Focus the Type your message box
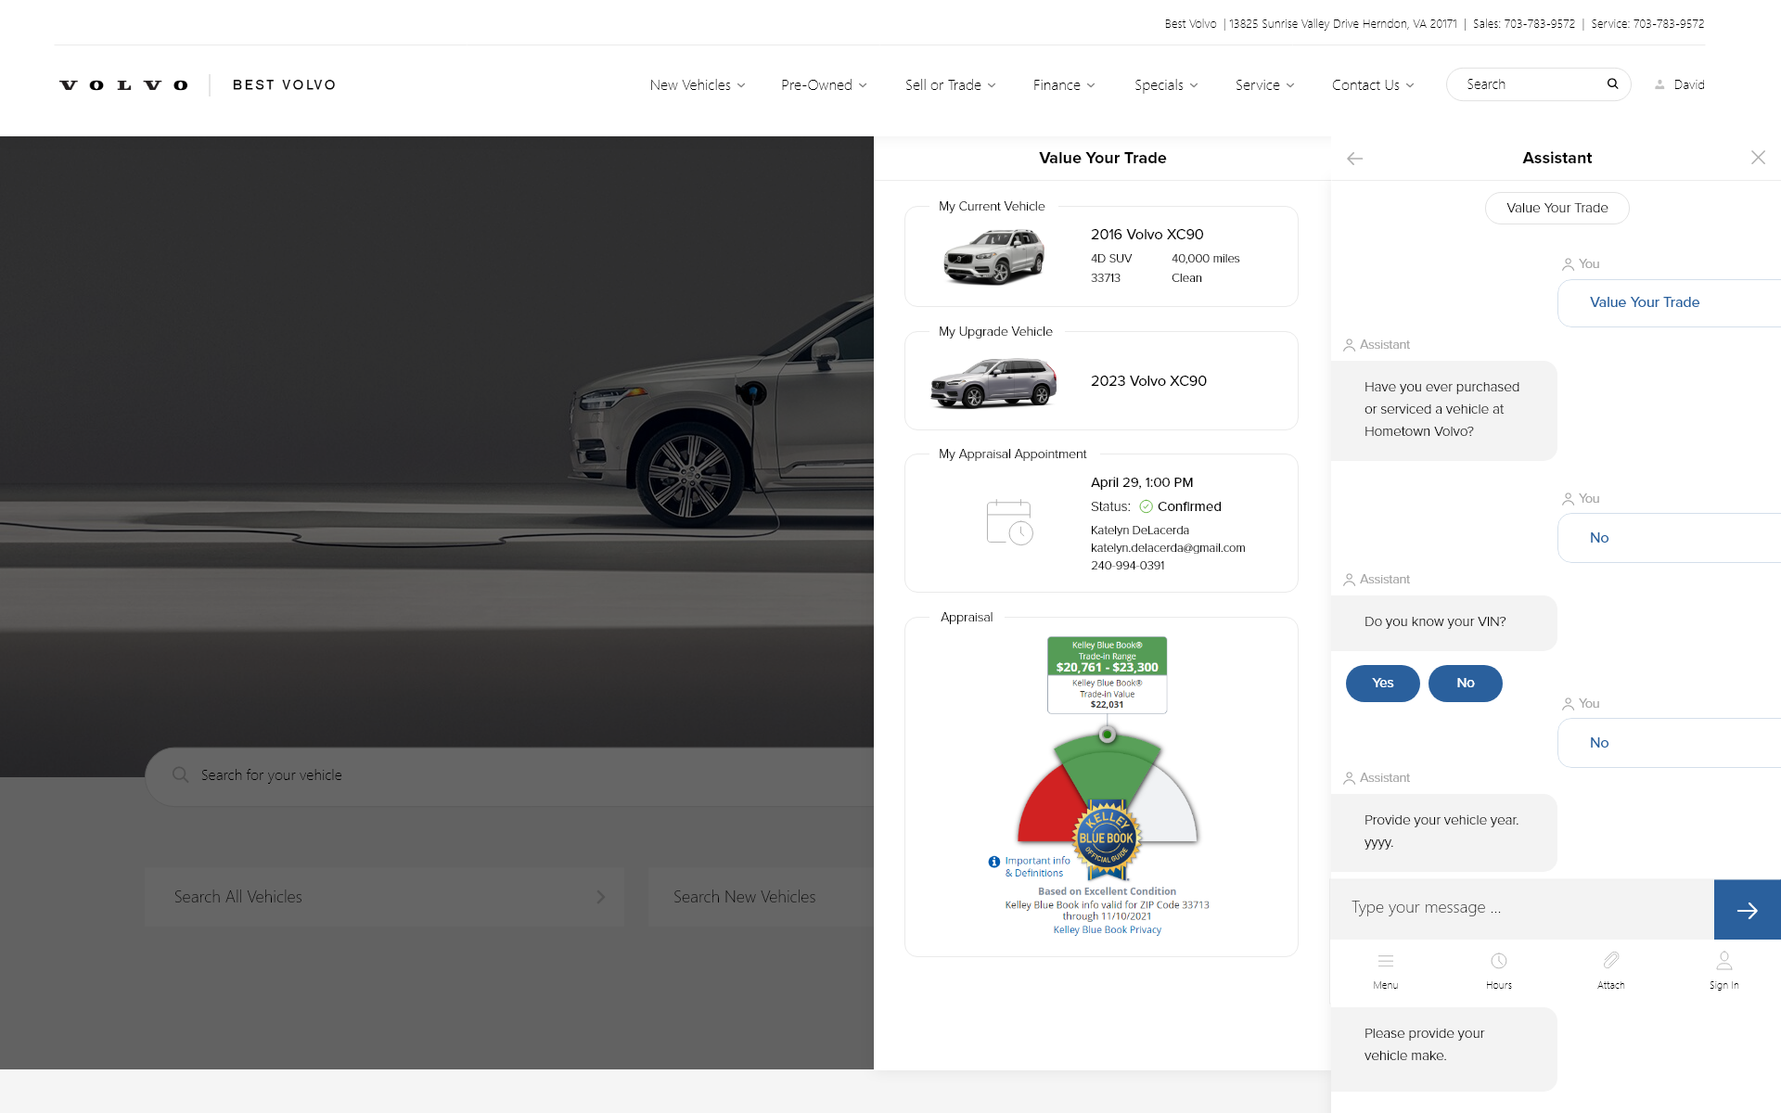This screenshot has width=1781, height=1113. click(x=1522, y=909)
